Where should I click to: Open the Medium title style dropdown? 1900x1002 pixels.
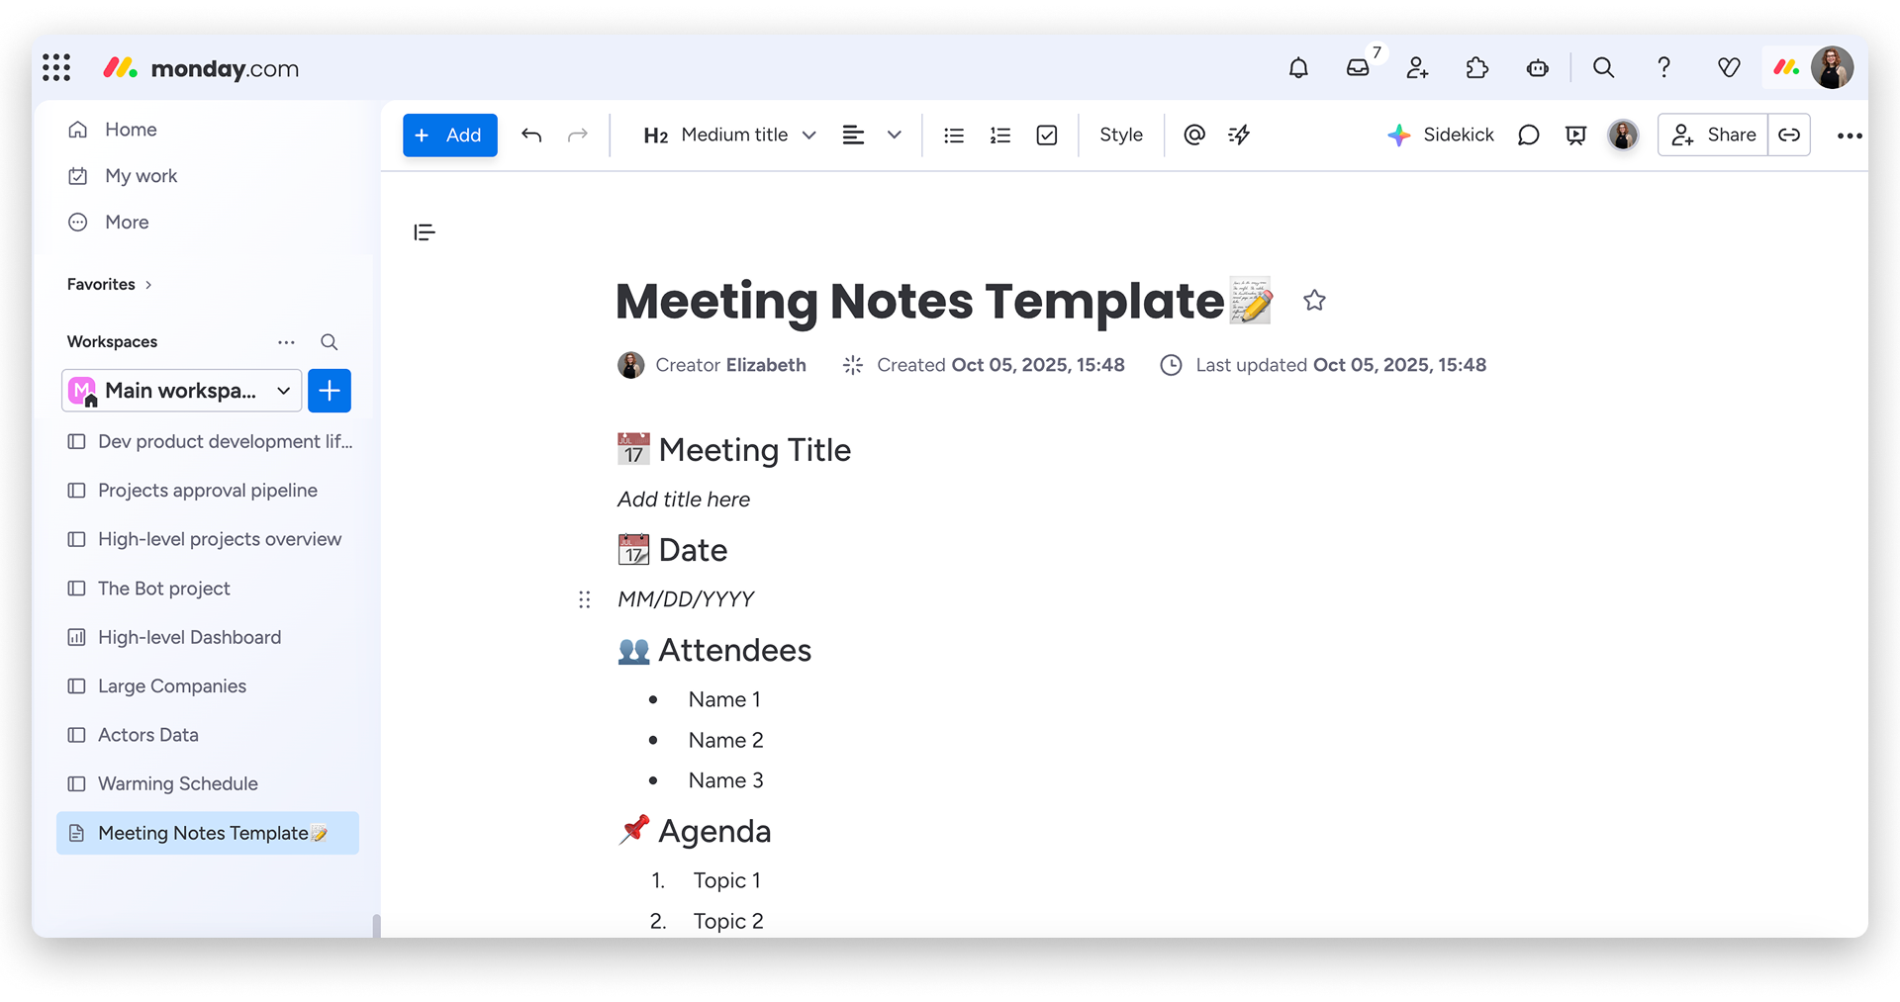[730, 136]
